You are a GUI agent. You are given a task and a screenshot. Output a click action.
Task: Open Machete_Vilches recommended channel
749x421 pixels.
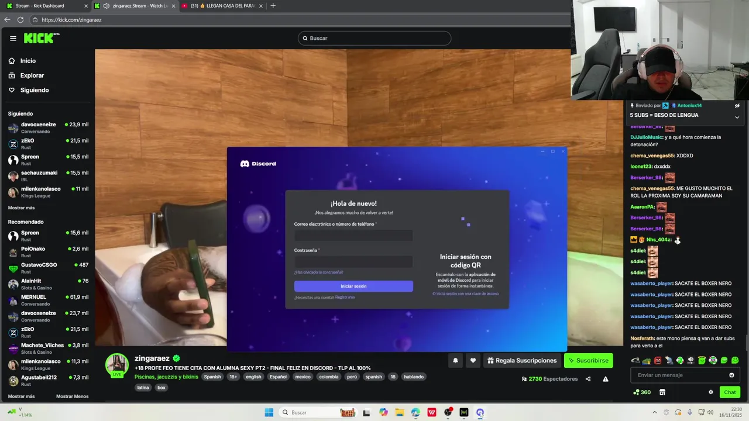tap(48, 348)
